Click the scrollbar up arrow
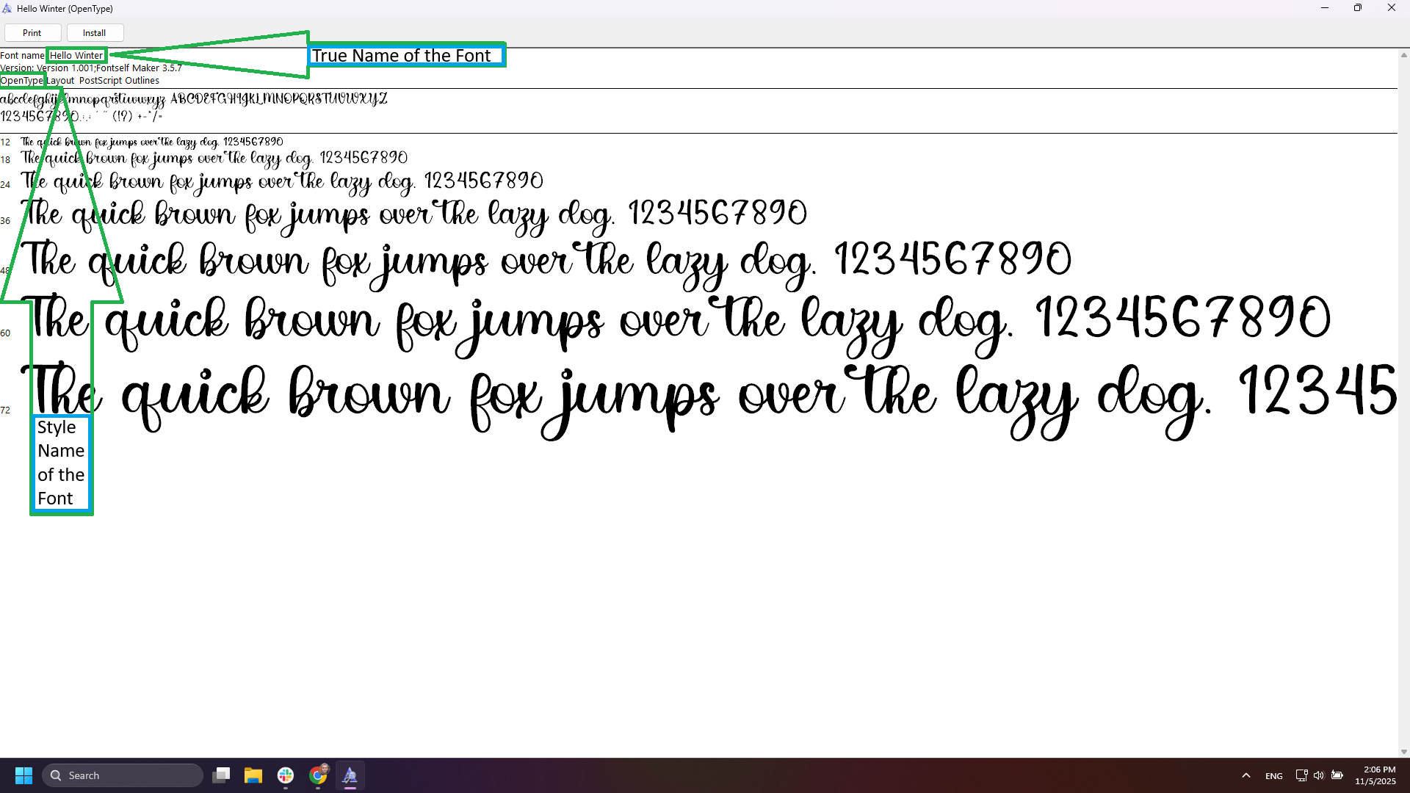Screen dimensions: 1410x793 pyautogui.click(x=1403, y=54)
